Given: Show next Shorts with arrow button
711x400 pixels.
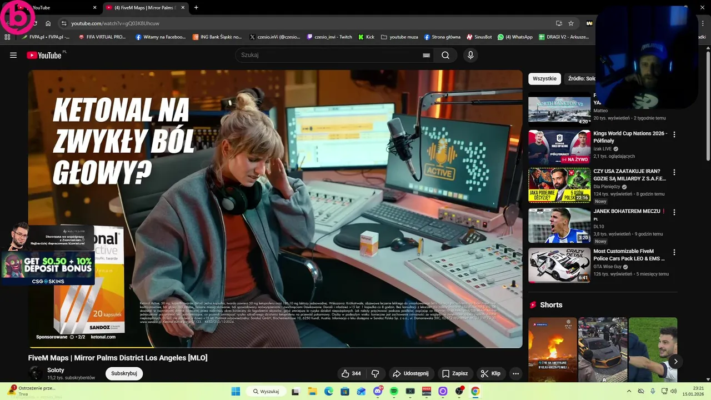Looking at the screenshot, I should coord(675,362).
